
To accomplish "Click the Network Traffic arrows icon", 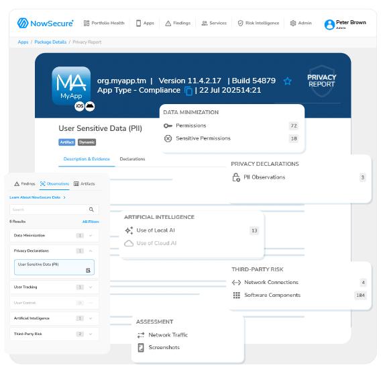I will tap(141, 335).
